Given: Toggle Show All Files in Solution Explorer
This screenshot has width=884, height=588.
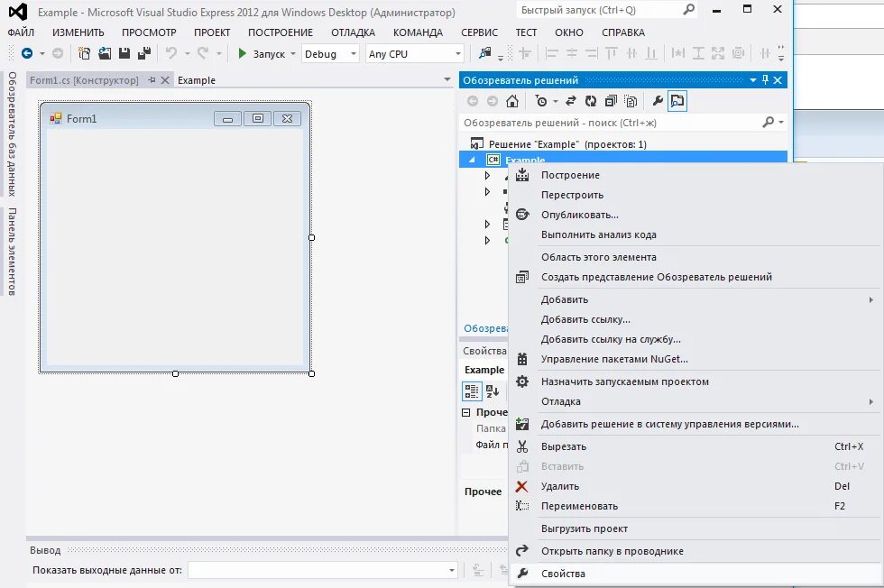Looking at the screenshot, I should click(x=631, y=101).
